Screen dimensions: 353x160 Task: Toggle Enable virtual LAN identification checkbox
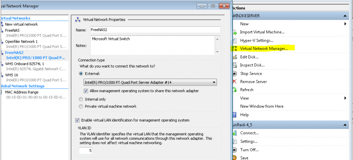coord(77,120)
